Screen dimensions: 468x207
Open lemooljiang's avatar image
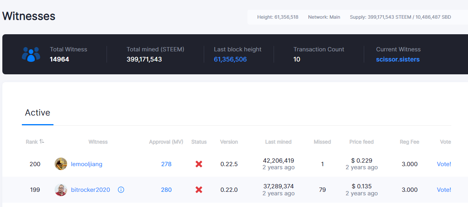point(61,164)
